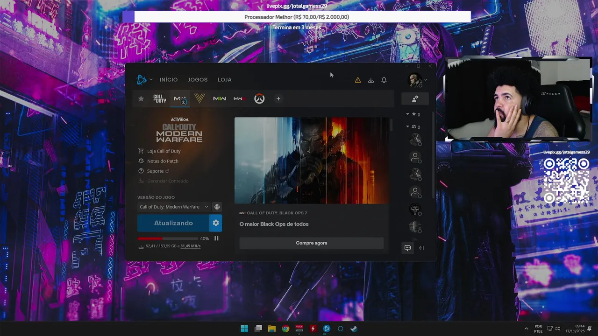Open the chat bubble icon

point(407,248)
